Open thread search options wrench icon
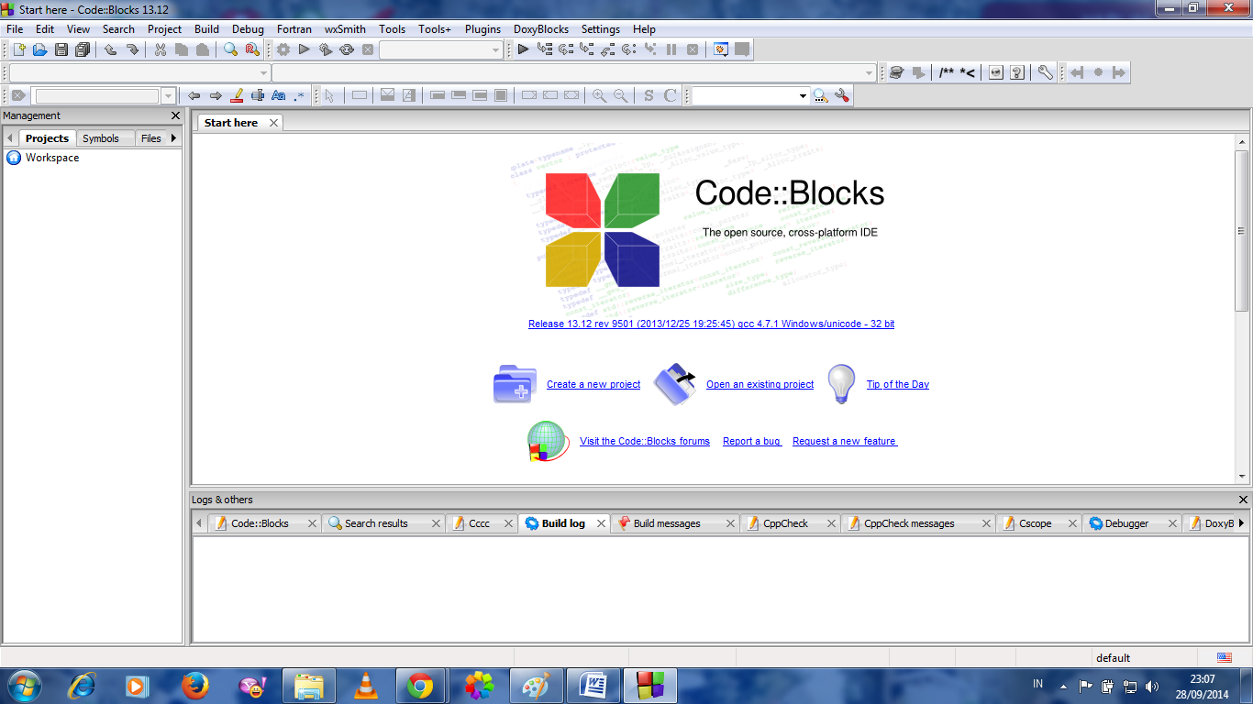The height and width of the screenshot is (704, 1253). tap(842, 95)
